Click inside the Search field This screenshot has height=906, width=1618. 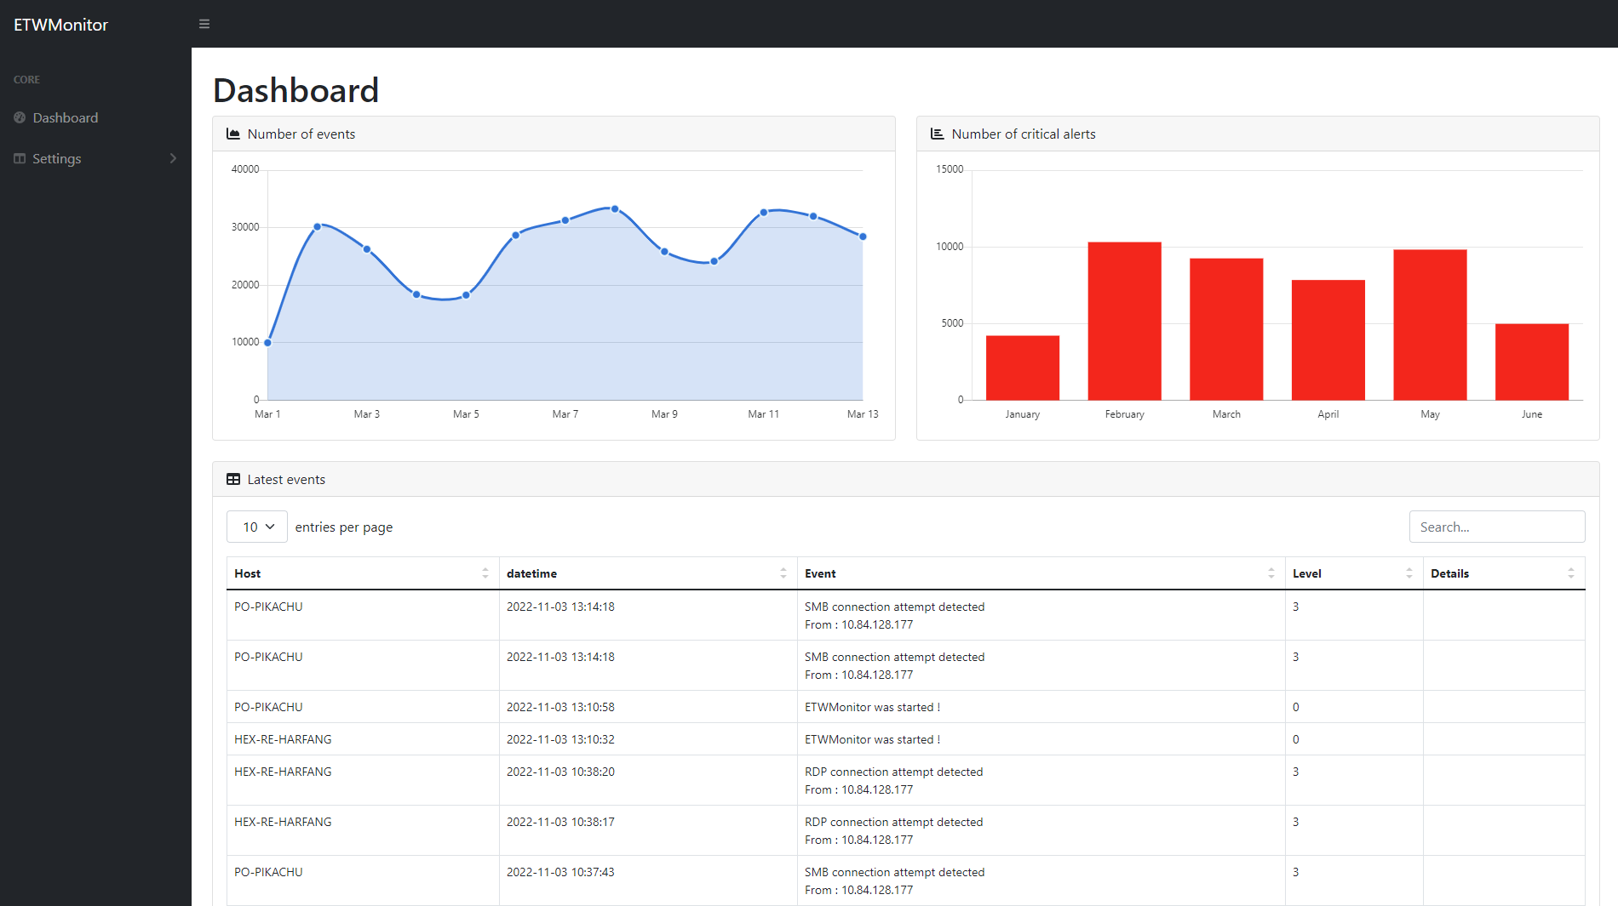[1496, 527]
